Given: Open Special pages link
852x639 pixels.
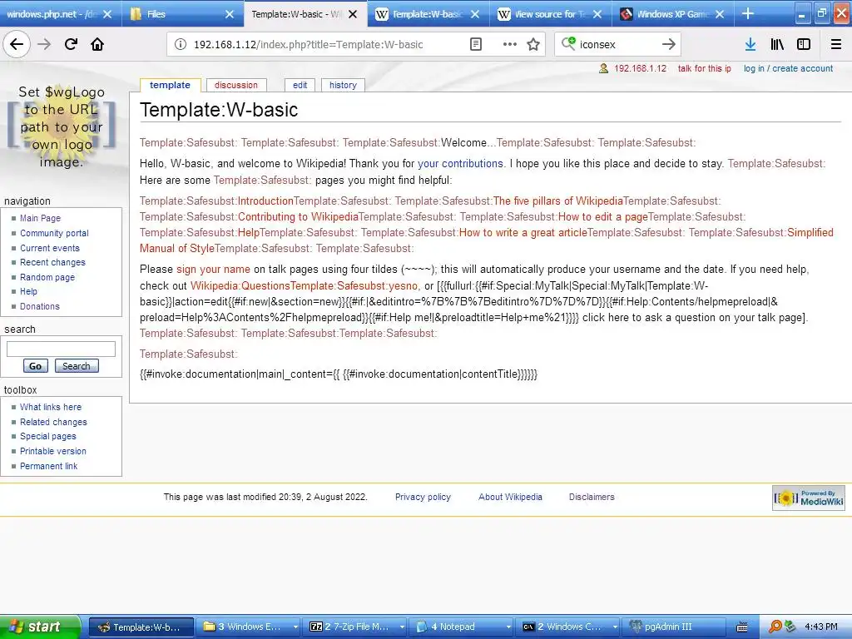Looking at the screenshot, I should click(x=47, y=436).
